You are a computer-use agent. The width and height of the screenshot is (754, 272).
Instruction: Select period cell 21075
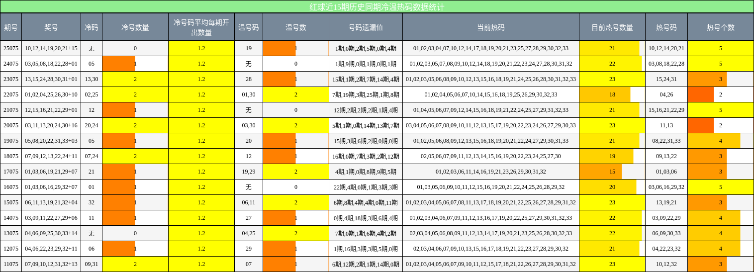click(x=11, y=110)
